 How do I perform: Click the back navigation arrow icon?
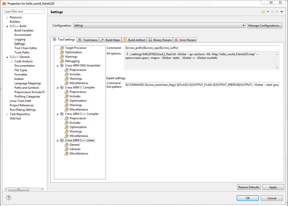tap(263, 12)
